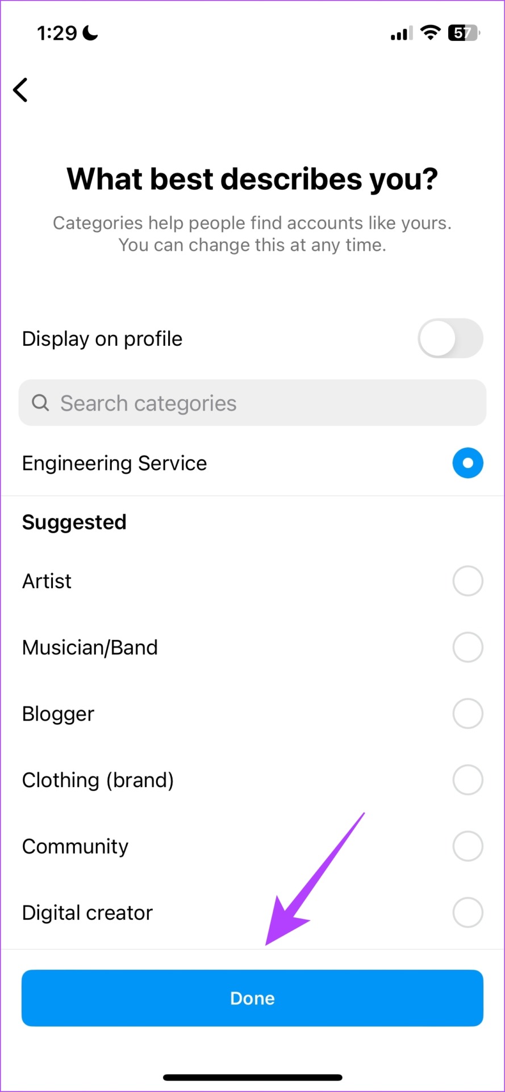Choose the Musician/Band radio option

click(x=468, y=647)
